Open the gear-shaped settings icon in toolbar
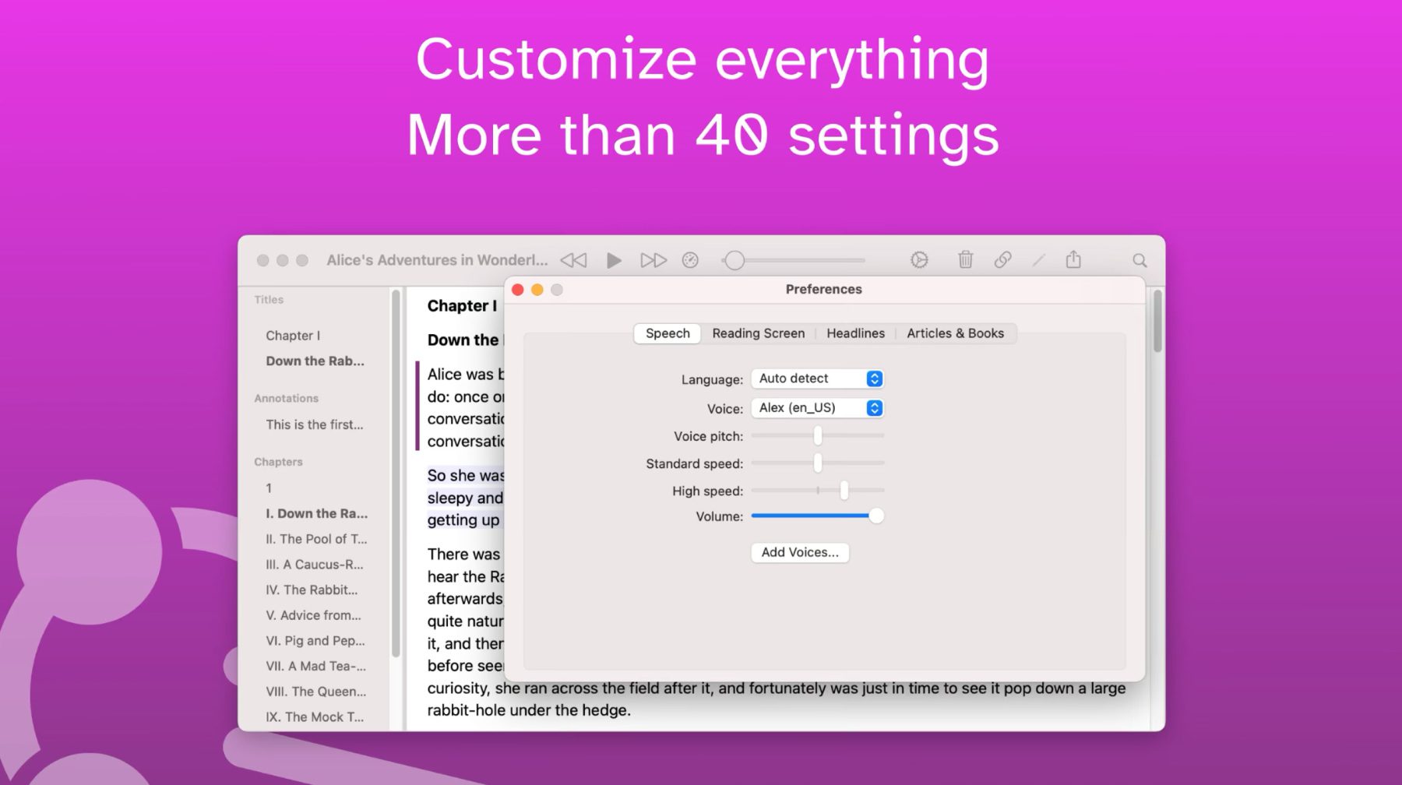Image resolution: width=1402 pixels, height=785 pixels. tap(919, 260)
